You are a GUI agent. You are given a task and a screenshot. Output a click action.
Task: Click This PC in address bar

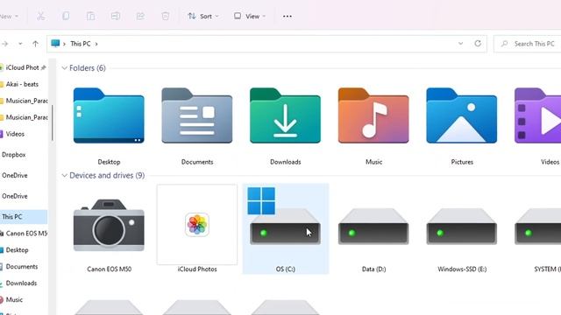pos(80,44)
